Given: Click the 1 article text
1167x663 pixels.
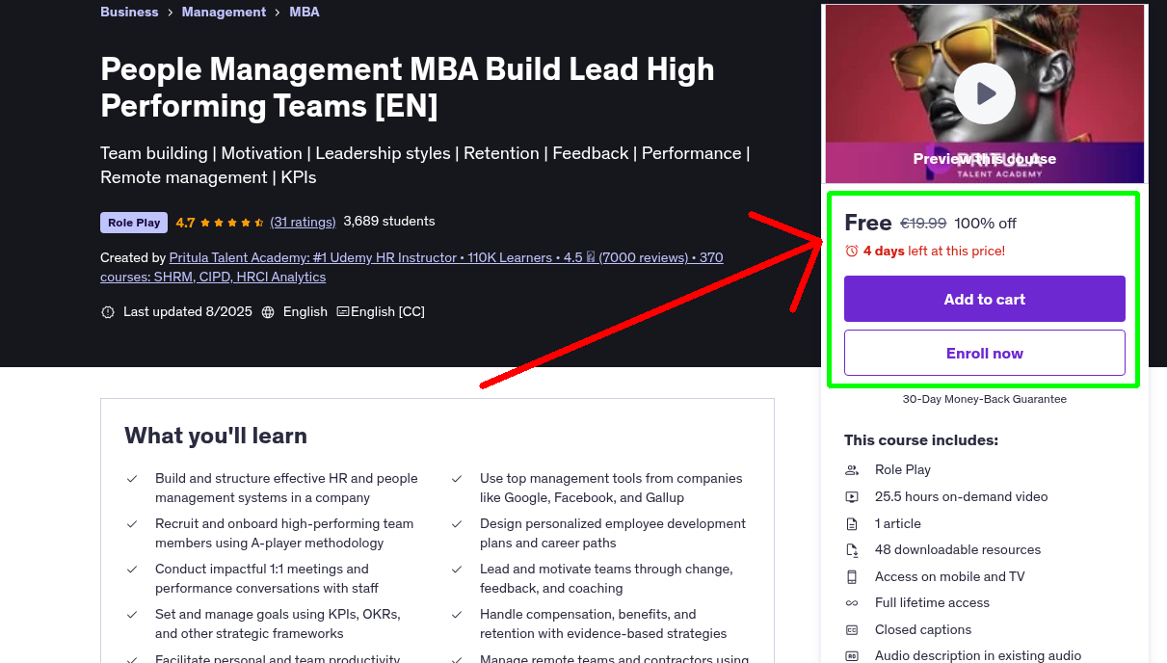Looking at the screenshot, I should coord(898,524).
